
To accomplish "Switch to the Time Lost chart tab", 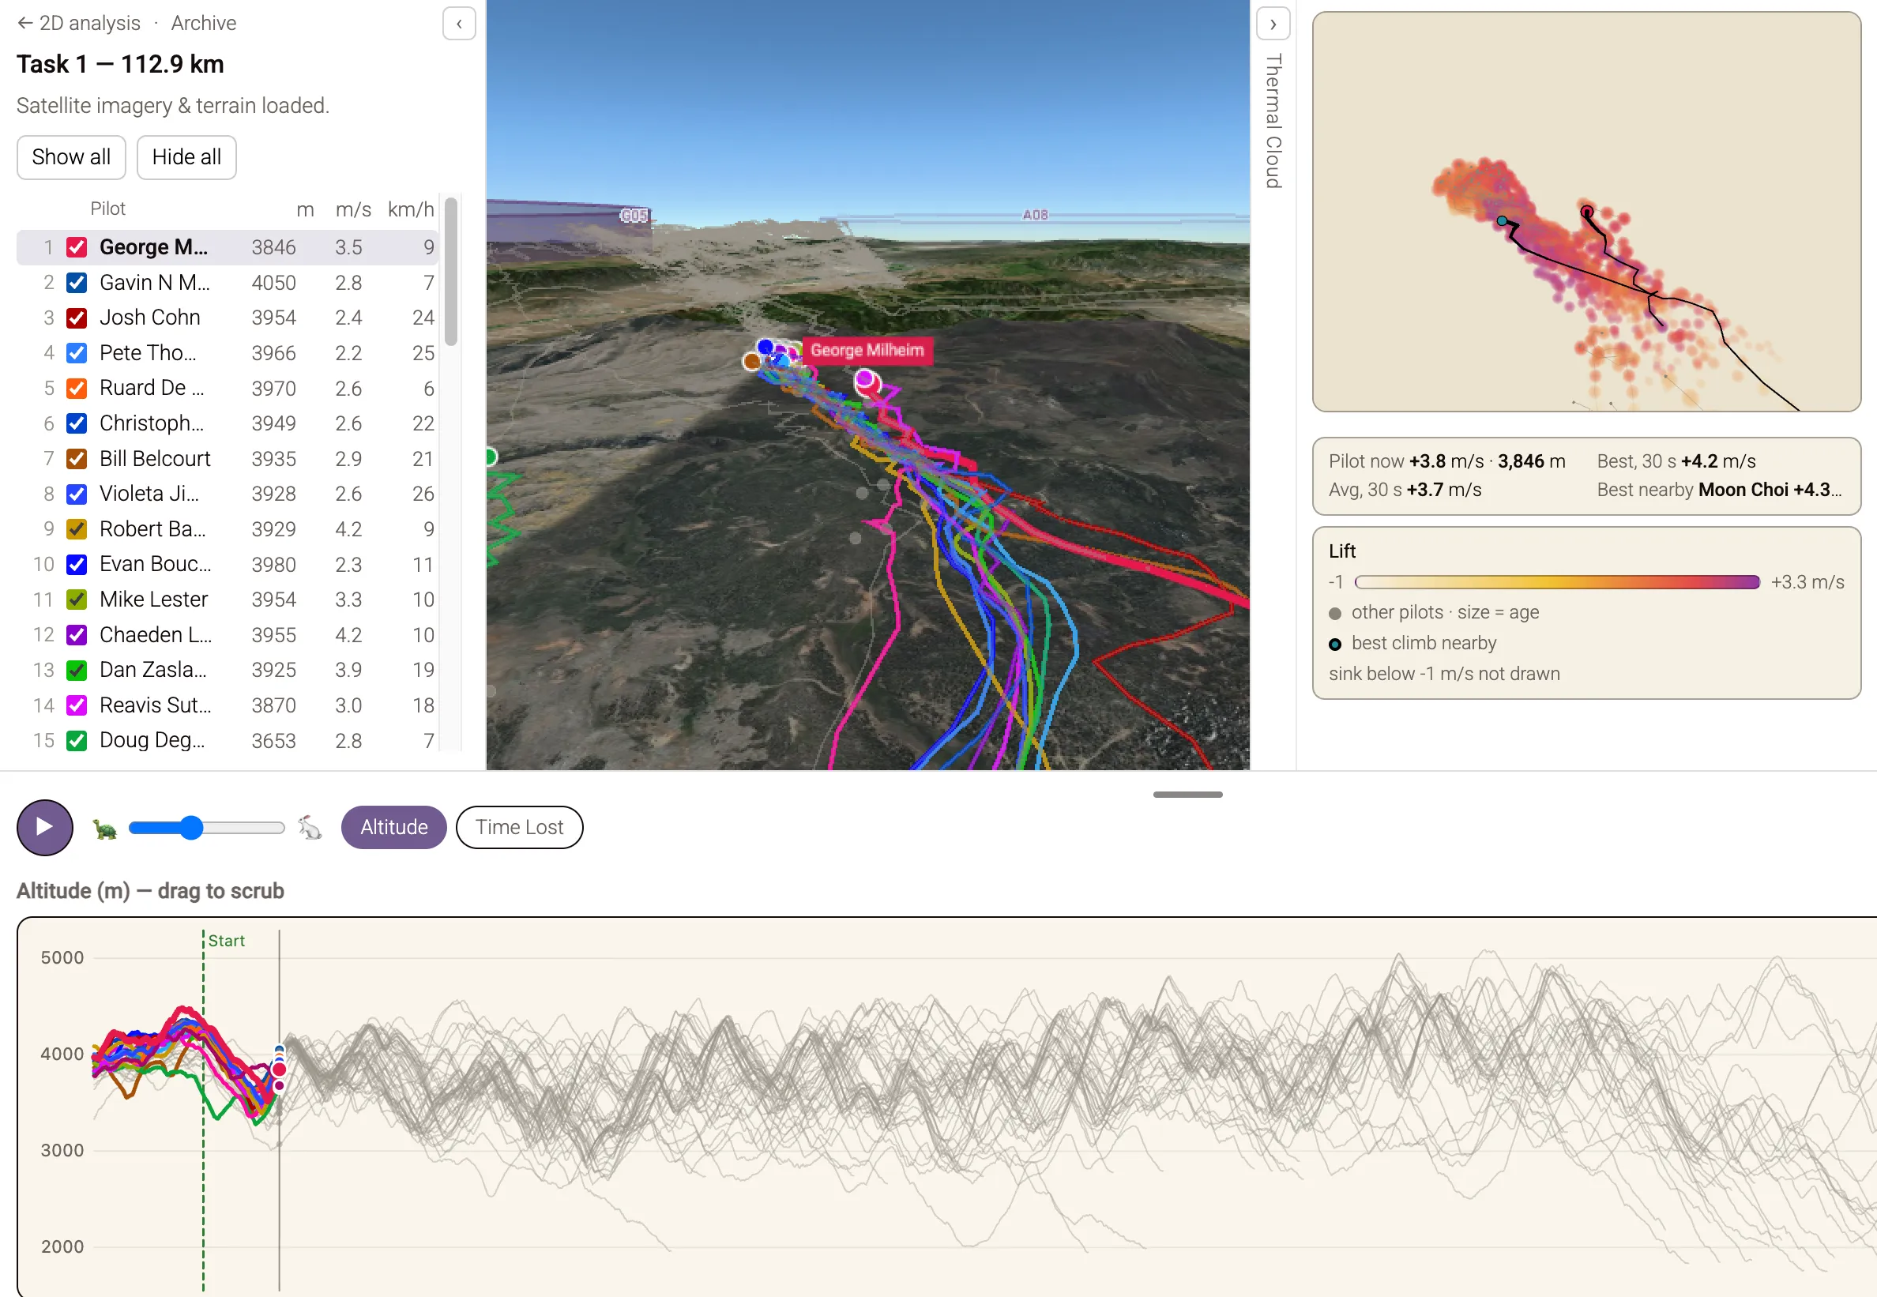I will point(519,827).
